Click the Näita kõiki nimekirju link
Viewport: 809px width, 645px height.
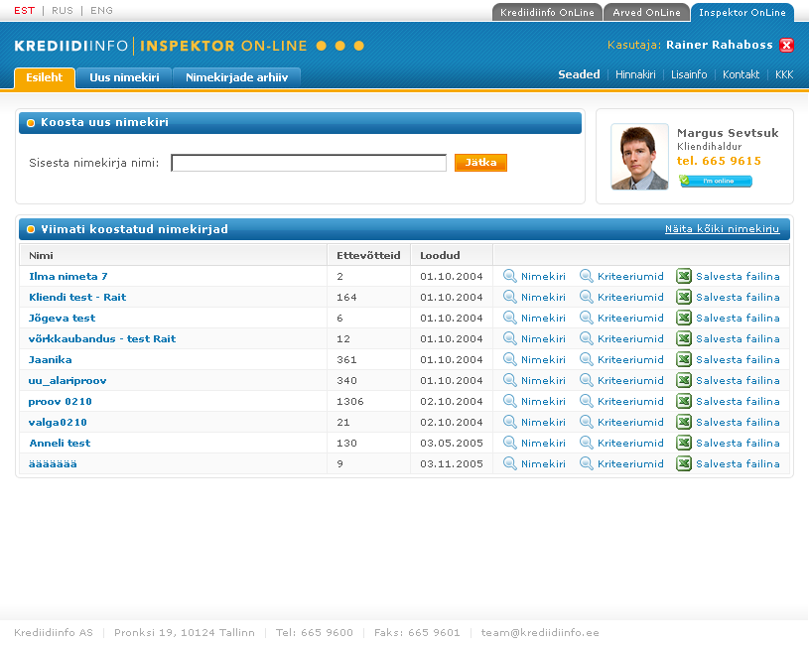click(x=722, y=229)
